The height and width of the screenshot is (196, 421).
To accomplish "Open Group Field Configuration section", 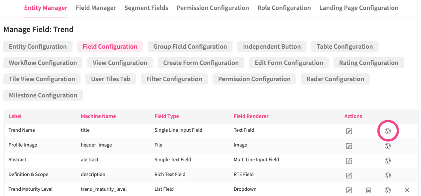I will 190,46.
